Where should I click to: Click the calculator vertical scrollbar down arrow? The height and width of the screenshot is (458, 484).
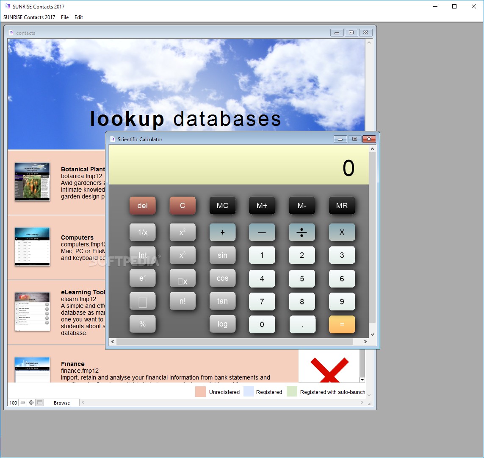click(372, 335)
